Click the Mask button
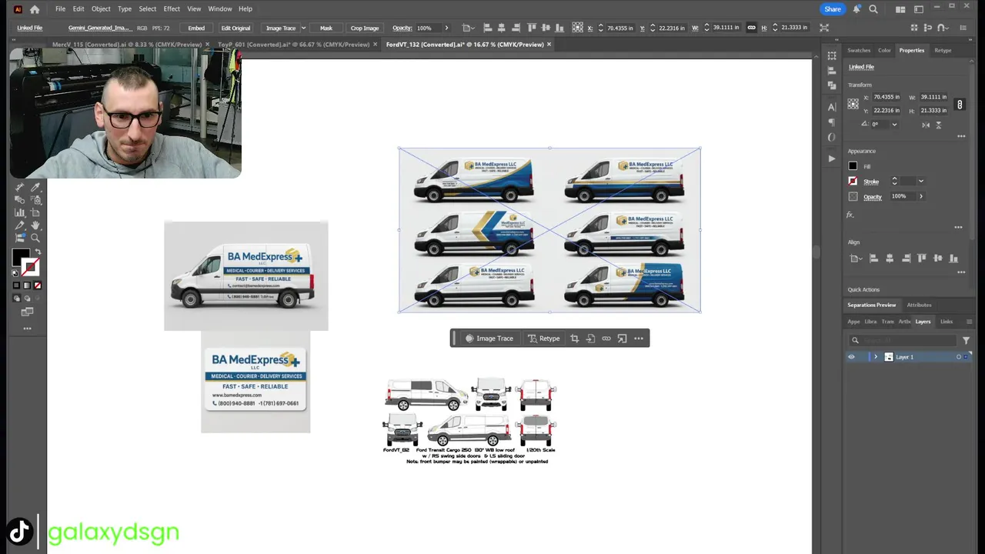The width and height of the screenshot is (985, 554). tap(326, 28)
